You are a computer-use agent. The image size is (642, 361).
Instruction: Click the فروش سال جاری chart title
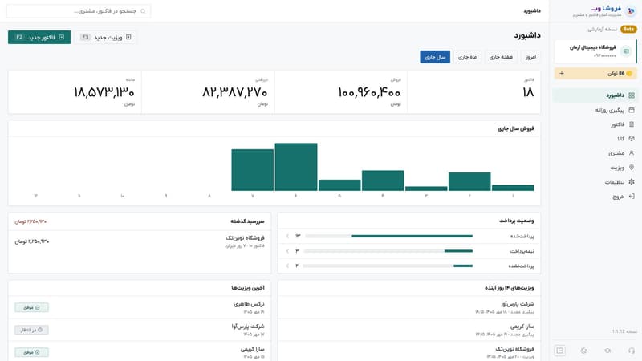coord(516,128)
